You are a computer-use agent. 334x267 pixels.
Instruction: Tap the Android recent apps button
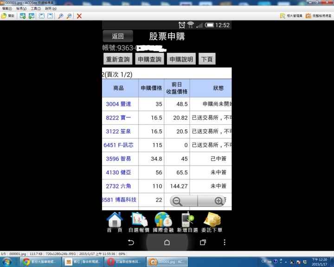[x=203, y=242]
